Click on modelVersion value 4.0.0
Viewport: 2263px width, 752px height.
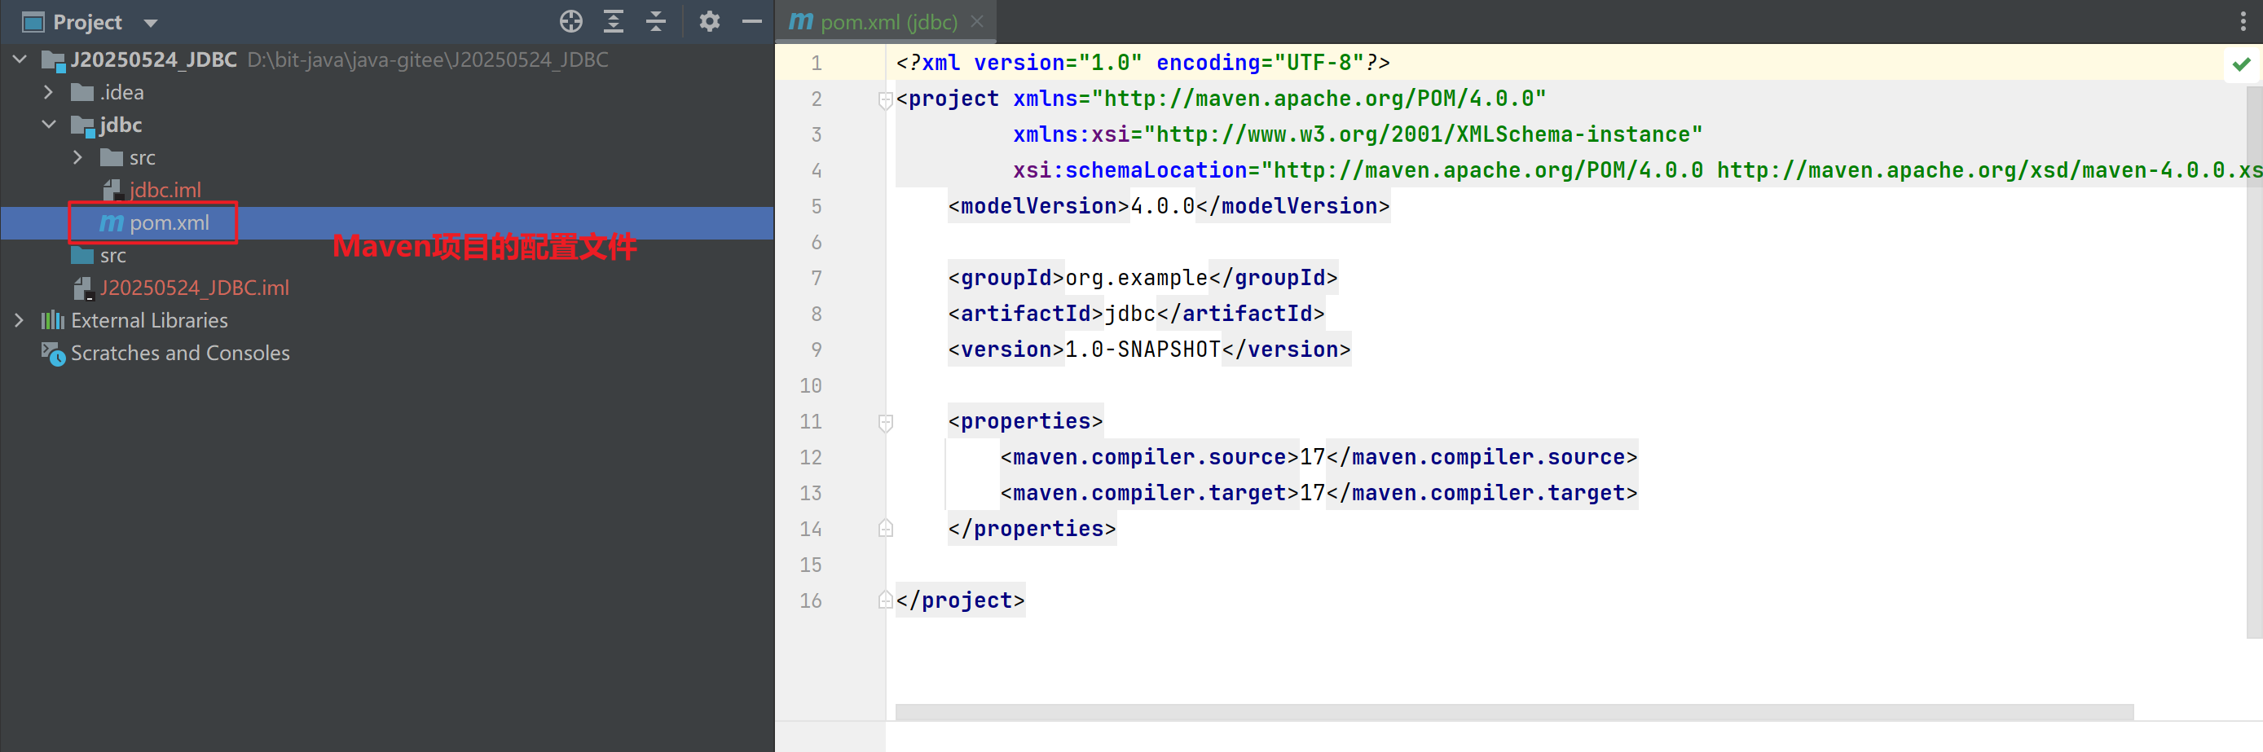click(1163, 206)
